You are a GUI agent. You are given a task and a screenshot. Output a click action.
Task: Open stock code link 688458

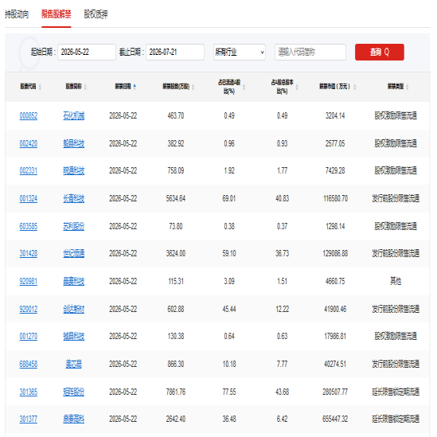click(x=29, y=364)
